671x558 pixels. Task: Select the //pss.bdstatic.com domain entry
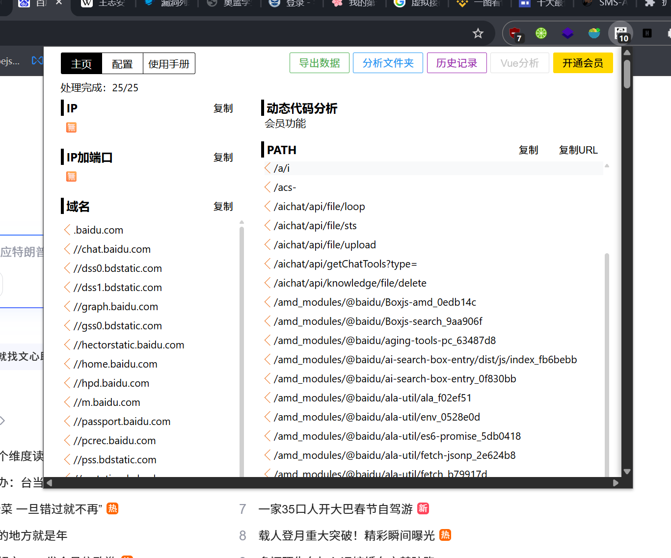tap(115, 460)
